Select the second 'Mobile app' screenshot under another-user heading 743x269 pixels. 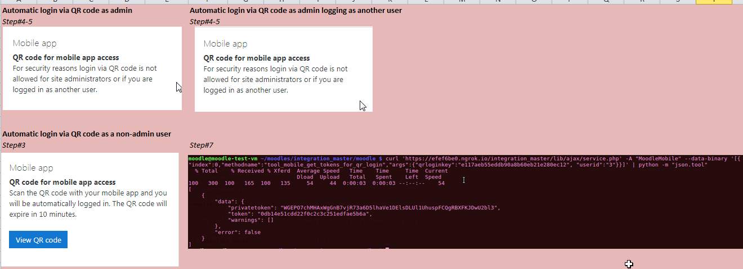[x=284, y=69]
